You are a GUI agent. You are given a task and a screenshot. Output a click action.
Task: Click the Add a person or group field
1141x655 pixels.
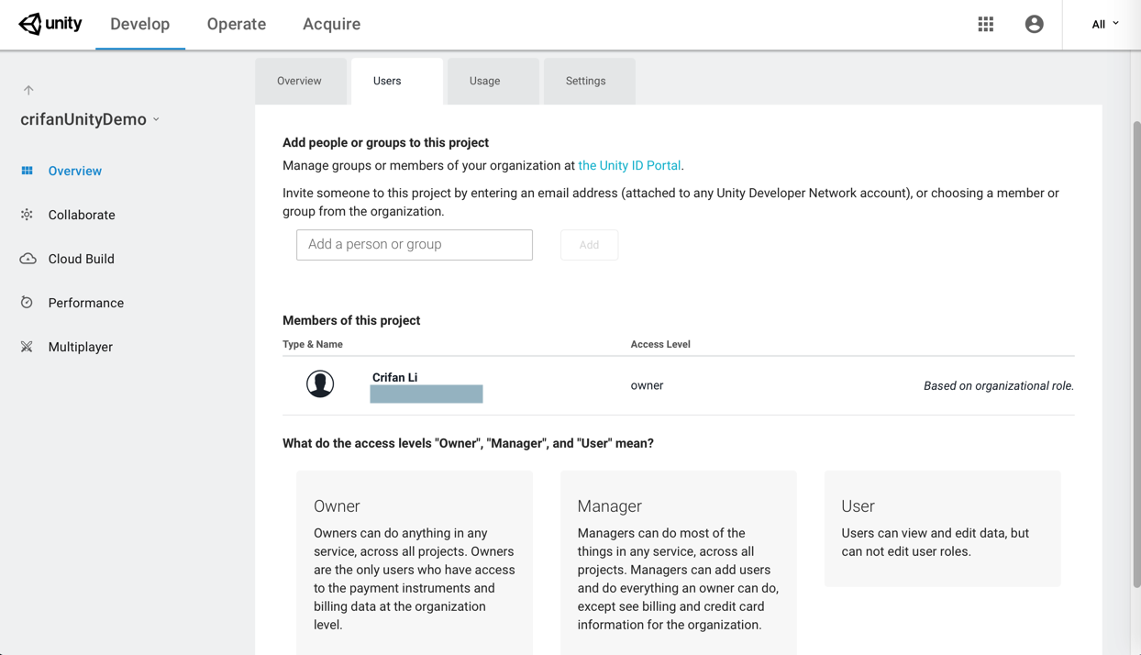click(414, 245)
